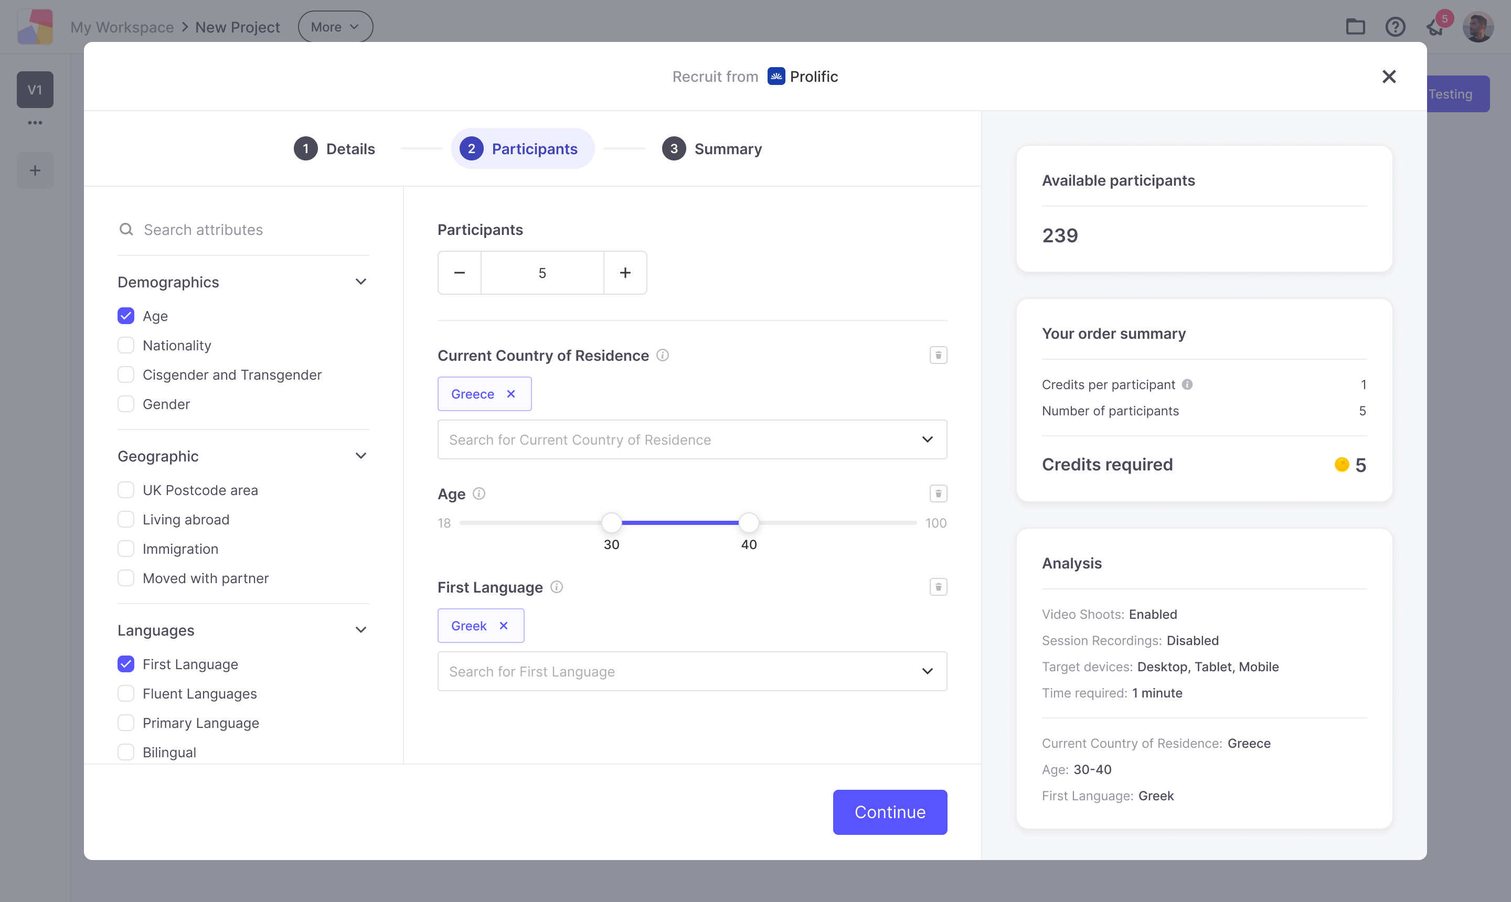Collapse the Demographics section

(x=360, y=282)
